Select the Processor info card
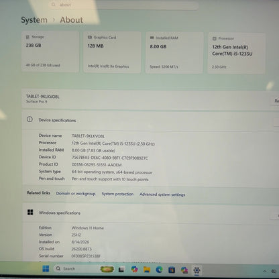This screenshot has height=279, width=279. pos(236,53)
